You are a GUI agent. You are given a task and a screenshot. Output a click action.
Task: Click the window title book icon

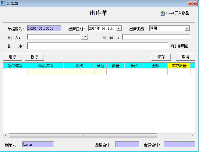point(3,3)
